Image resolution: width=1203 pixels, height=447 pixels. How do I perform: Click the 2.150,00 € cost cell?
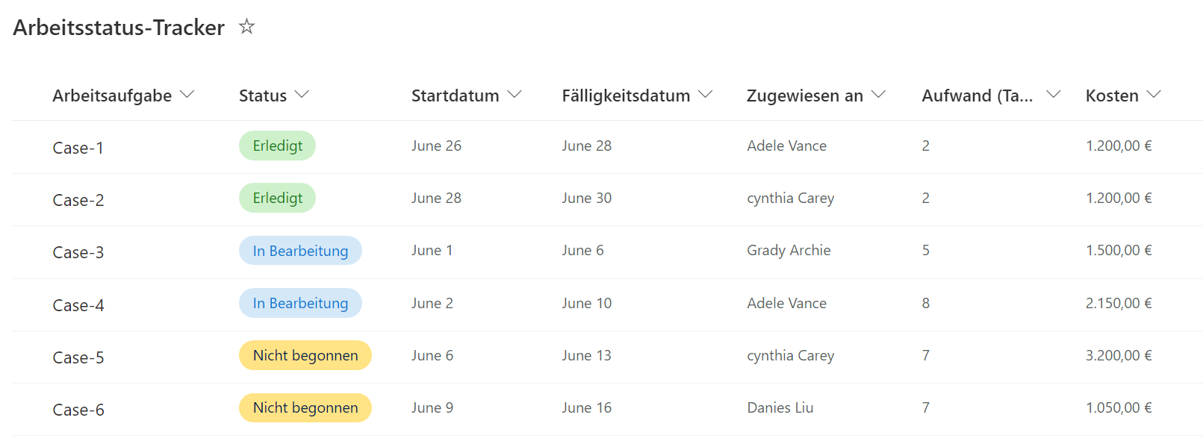[1119, 303]
